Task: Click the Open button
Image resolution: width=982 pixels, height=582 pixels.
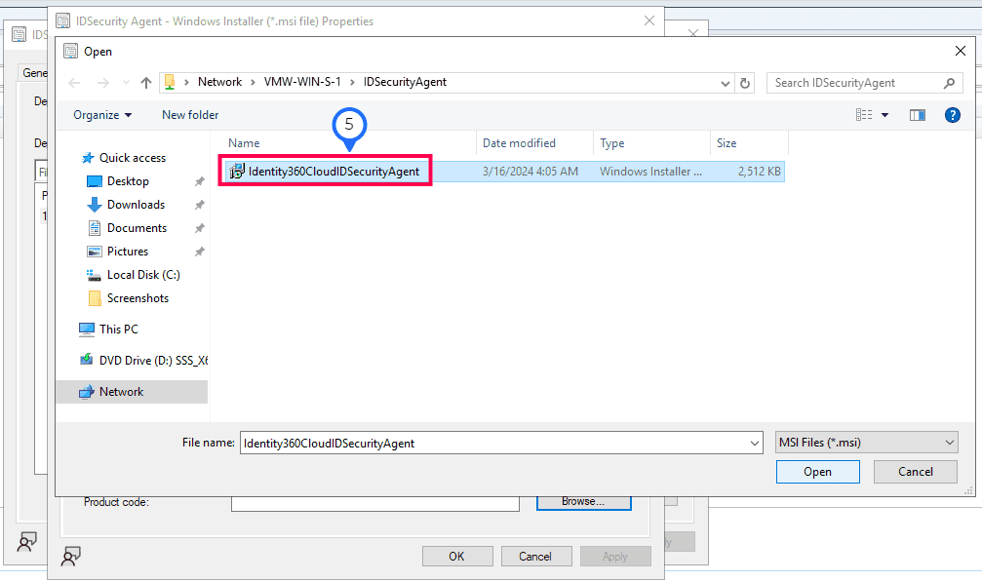Action: [x=817, y=472]
